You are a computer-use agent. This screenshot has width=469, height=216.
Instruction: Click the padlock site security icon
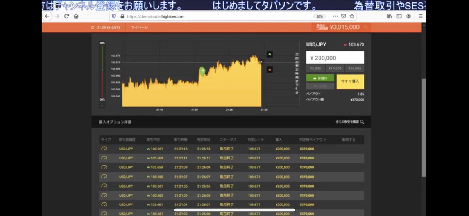122,16
